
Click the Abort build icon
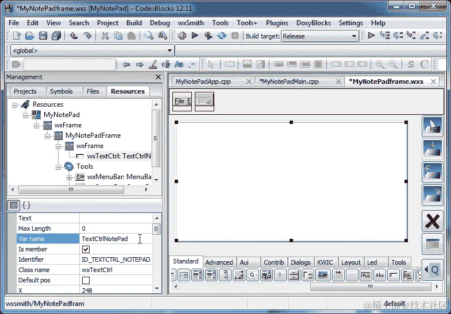click(x=235, y=36)
